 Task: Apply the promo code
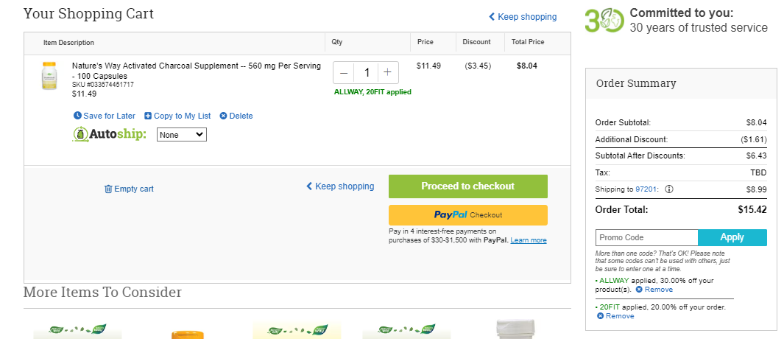pos(732,237)
